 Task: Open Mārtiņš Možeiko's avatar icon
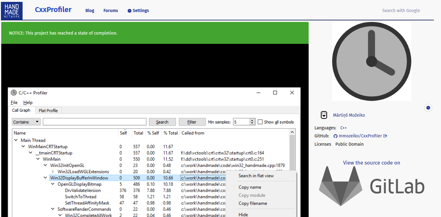tap(324, 115)
